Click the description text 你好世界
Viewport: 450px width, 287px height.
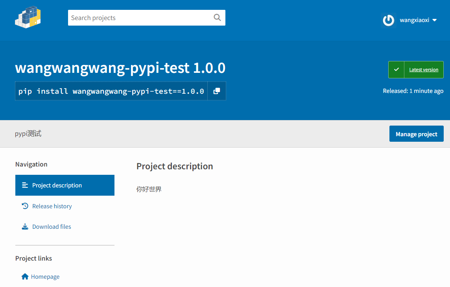pos(149,189)
